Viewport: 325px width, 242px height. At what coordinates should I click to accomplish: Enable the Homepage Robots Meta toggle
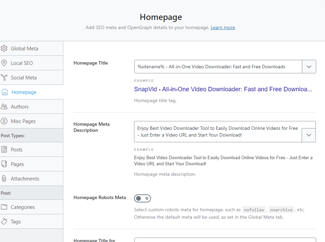pos(143,198)
